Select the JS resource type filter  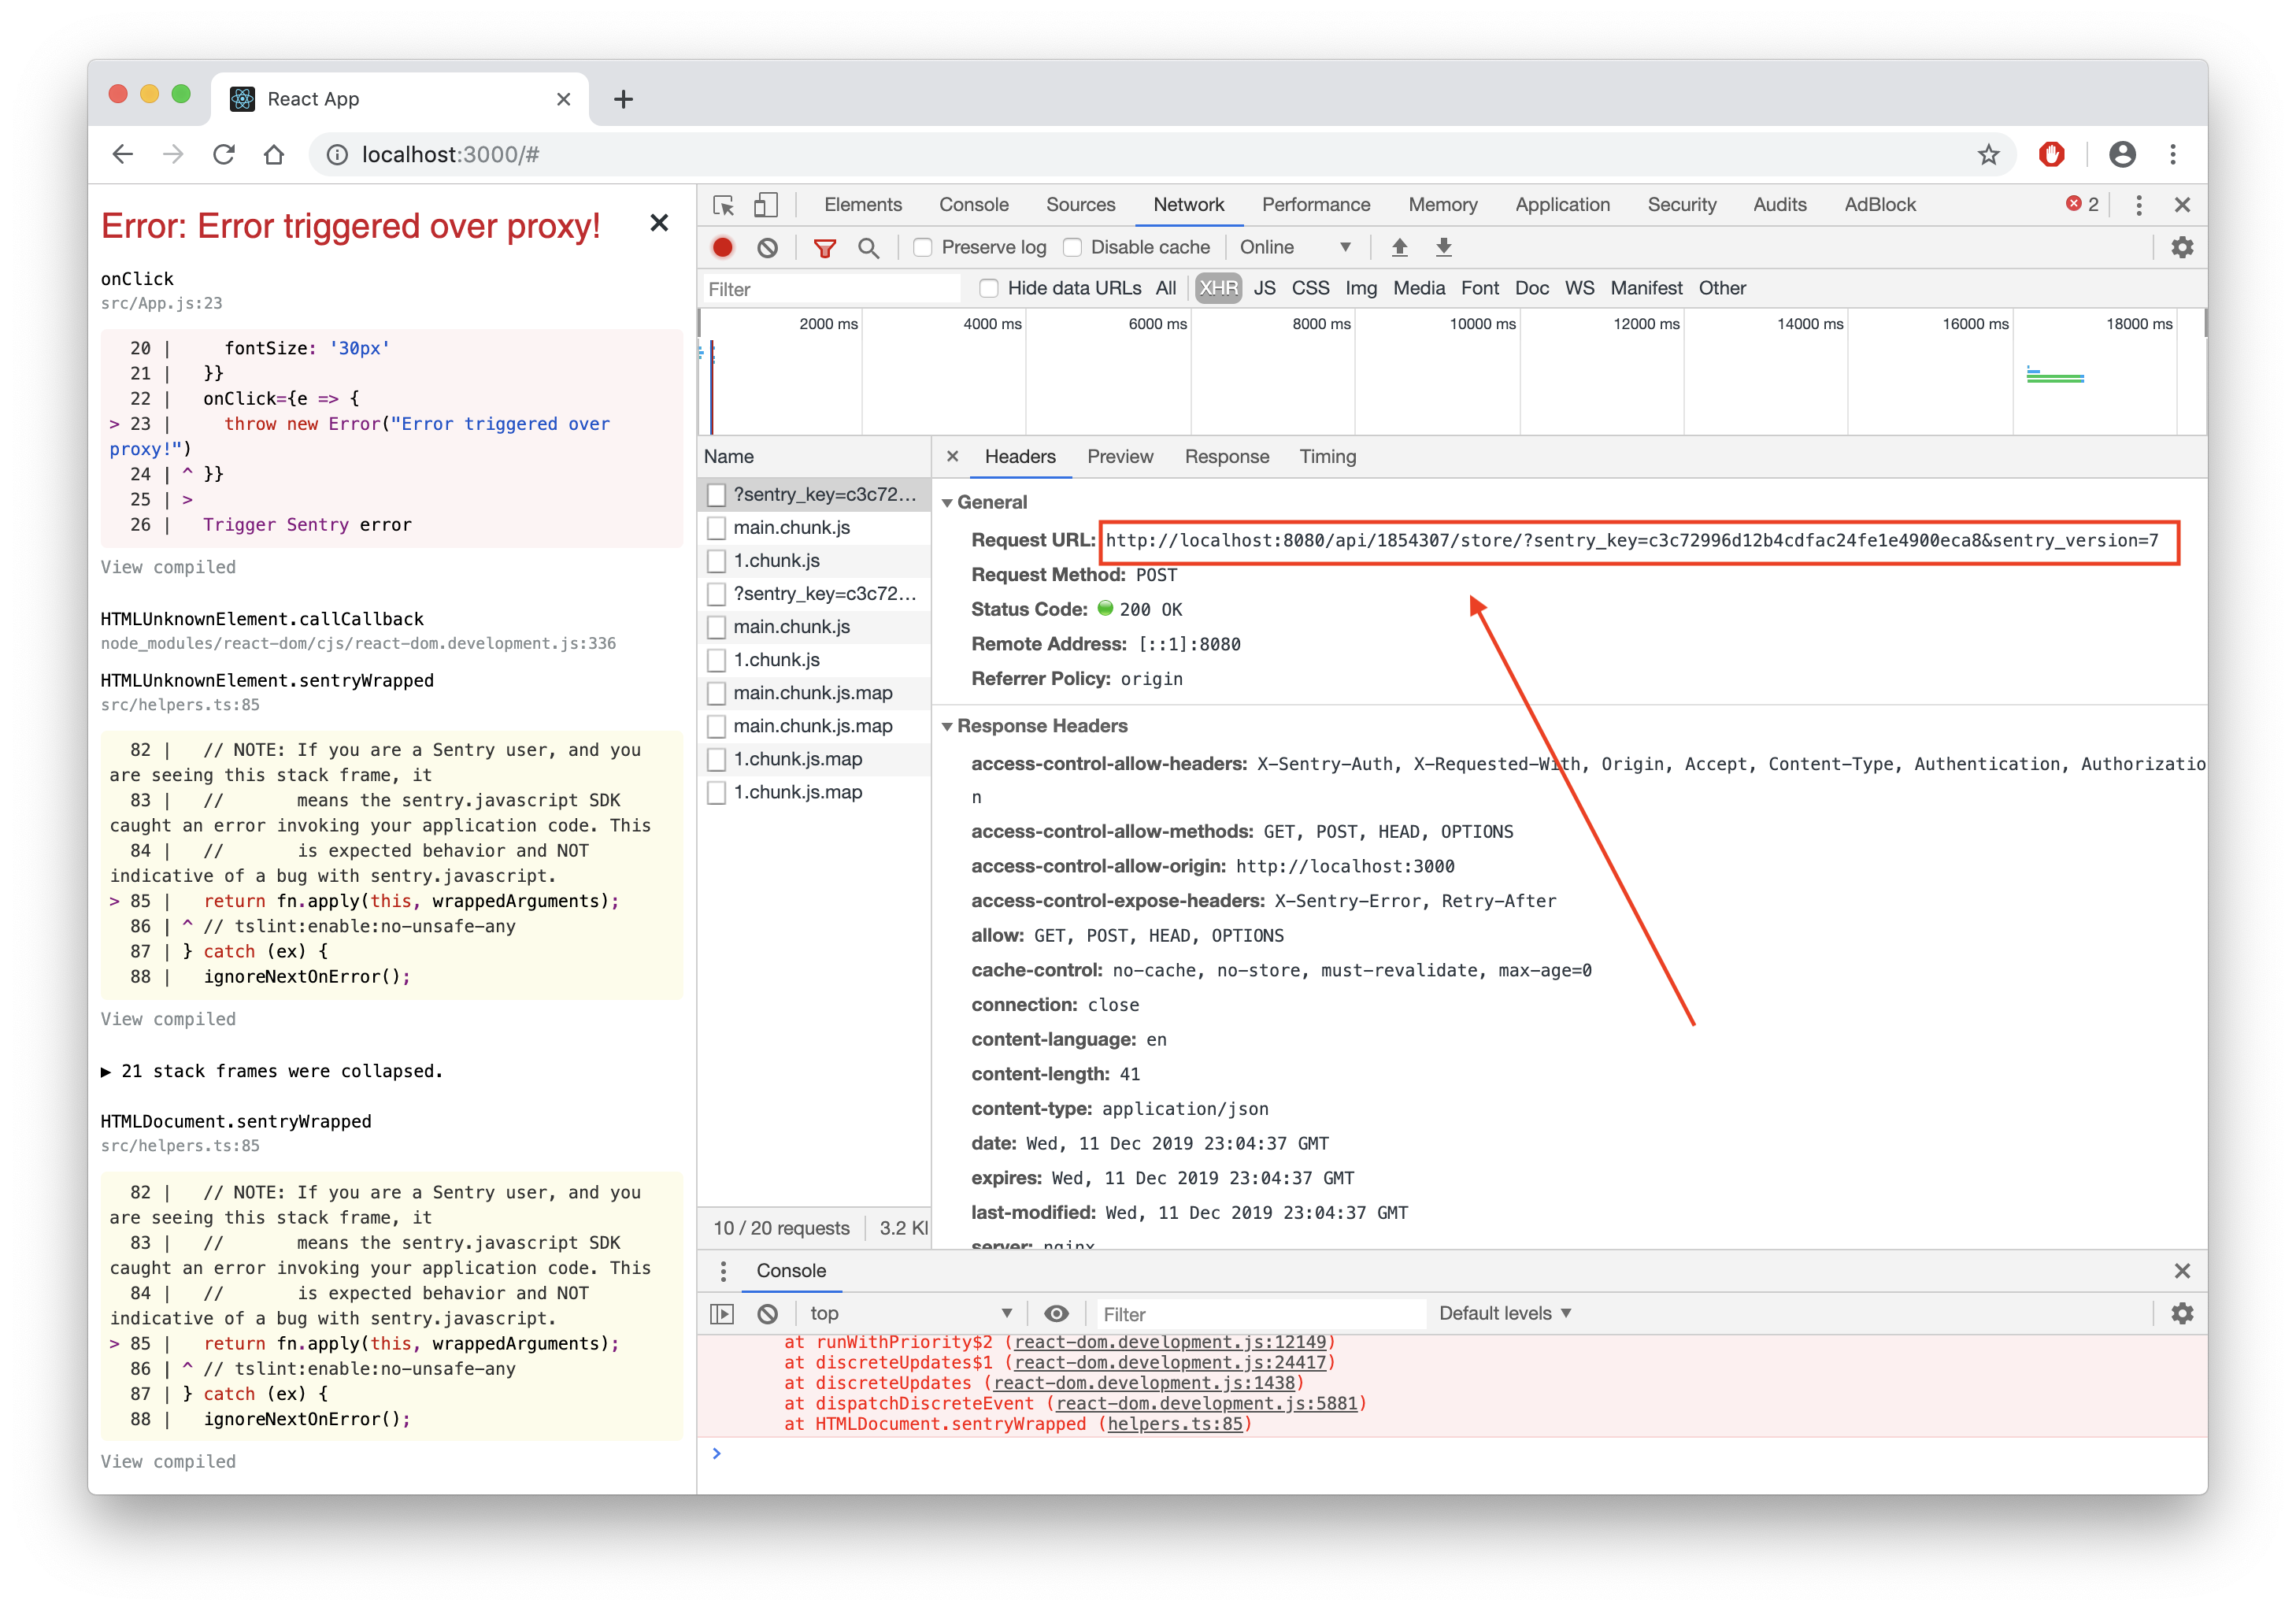pyautogui.click(x=1264, y=288)
